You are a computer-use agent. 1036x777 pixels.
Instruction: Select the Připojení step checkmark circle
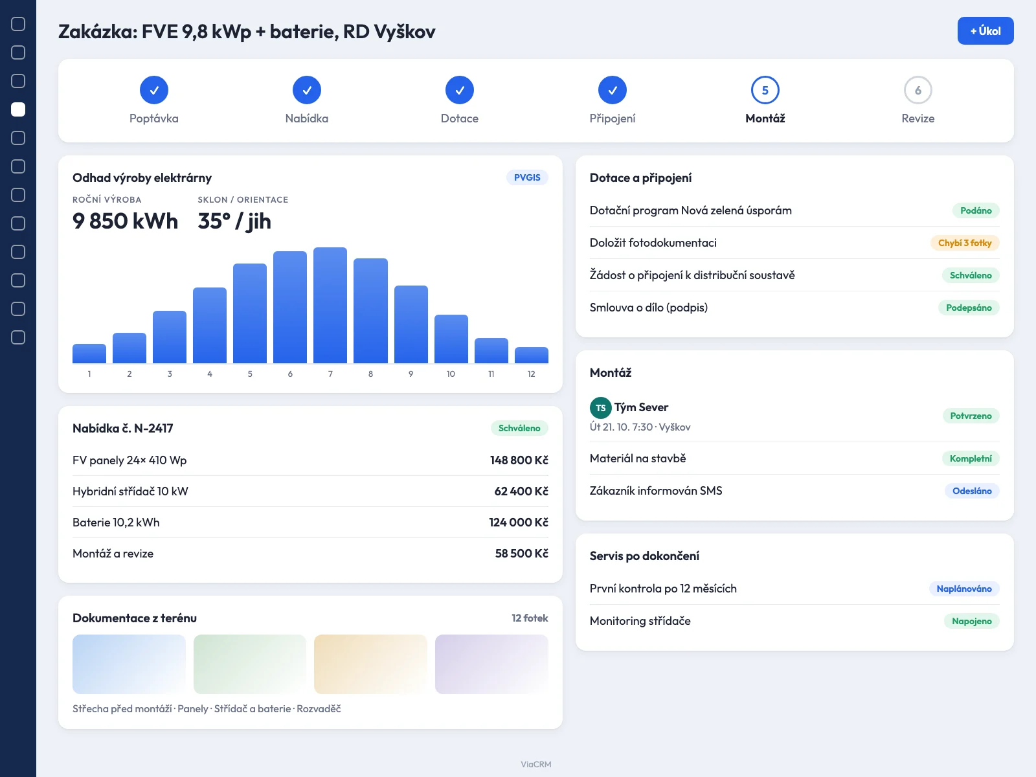(613, 90)
